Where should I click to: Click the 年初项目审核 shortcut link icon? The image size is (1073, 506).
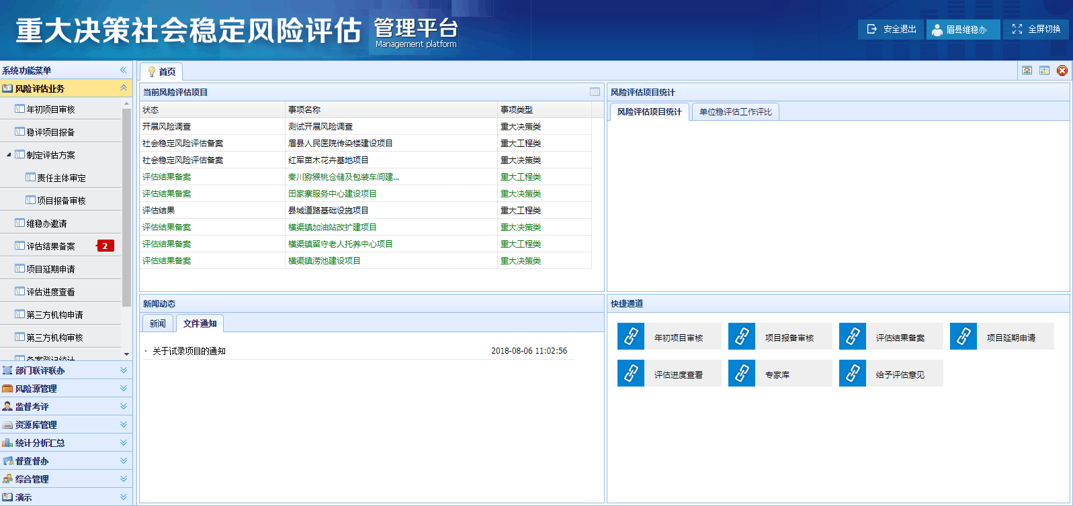631,336
